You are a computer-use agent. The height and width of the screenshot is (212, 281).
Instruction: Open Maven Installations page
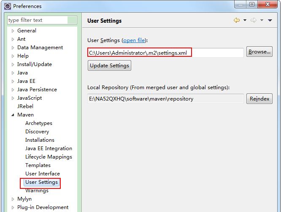pos(40,140)
